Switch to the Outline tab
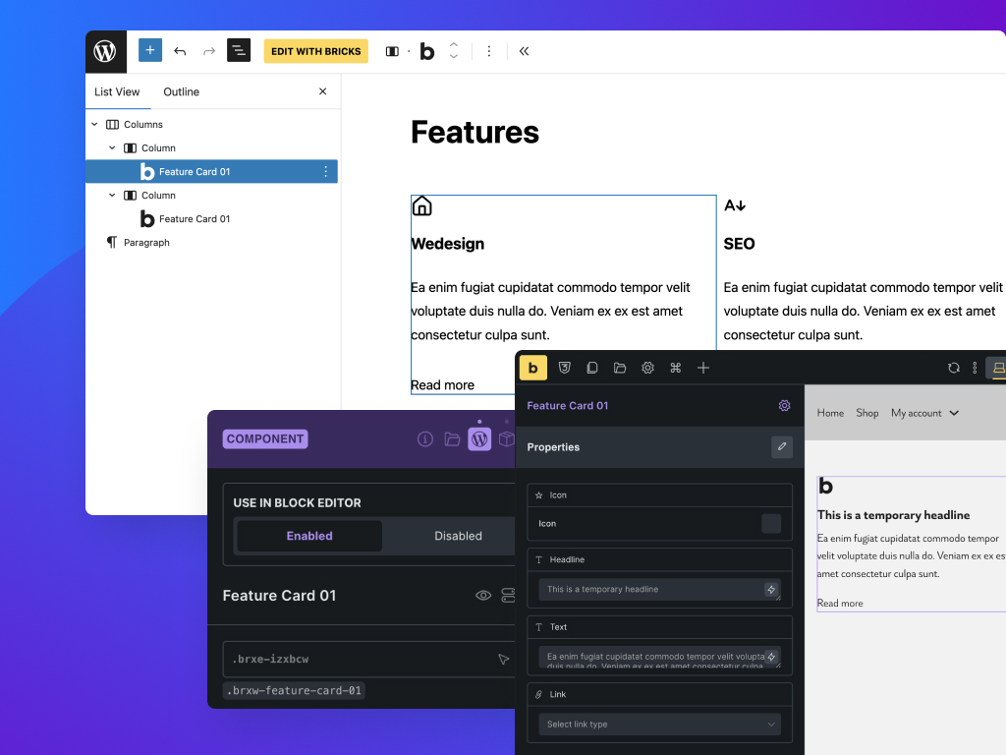Screen dimensions: 1006x755 point(181,92)
